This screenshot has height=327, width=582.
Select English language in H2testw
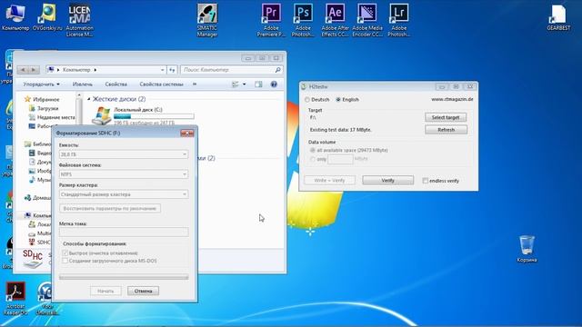338,100
